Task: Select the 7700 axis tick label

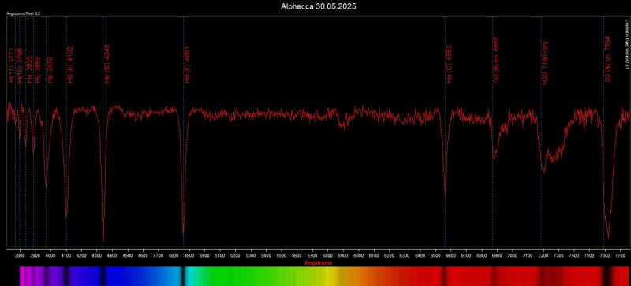Action: (620, 255)
